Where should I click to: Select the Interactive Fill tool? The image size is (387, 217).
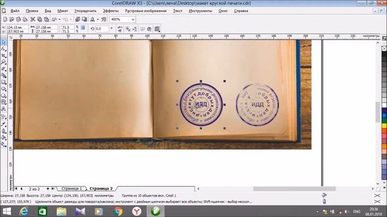4,145
